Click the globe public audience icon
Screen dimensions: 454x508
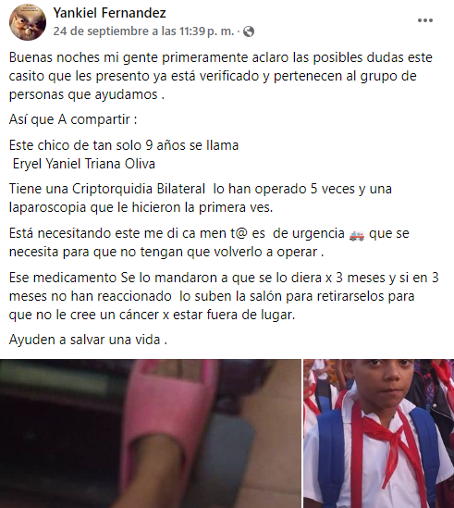(x=249, y=31)
